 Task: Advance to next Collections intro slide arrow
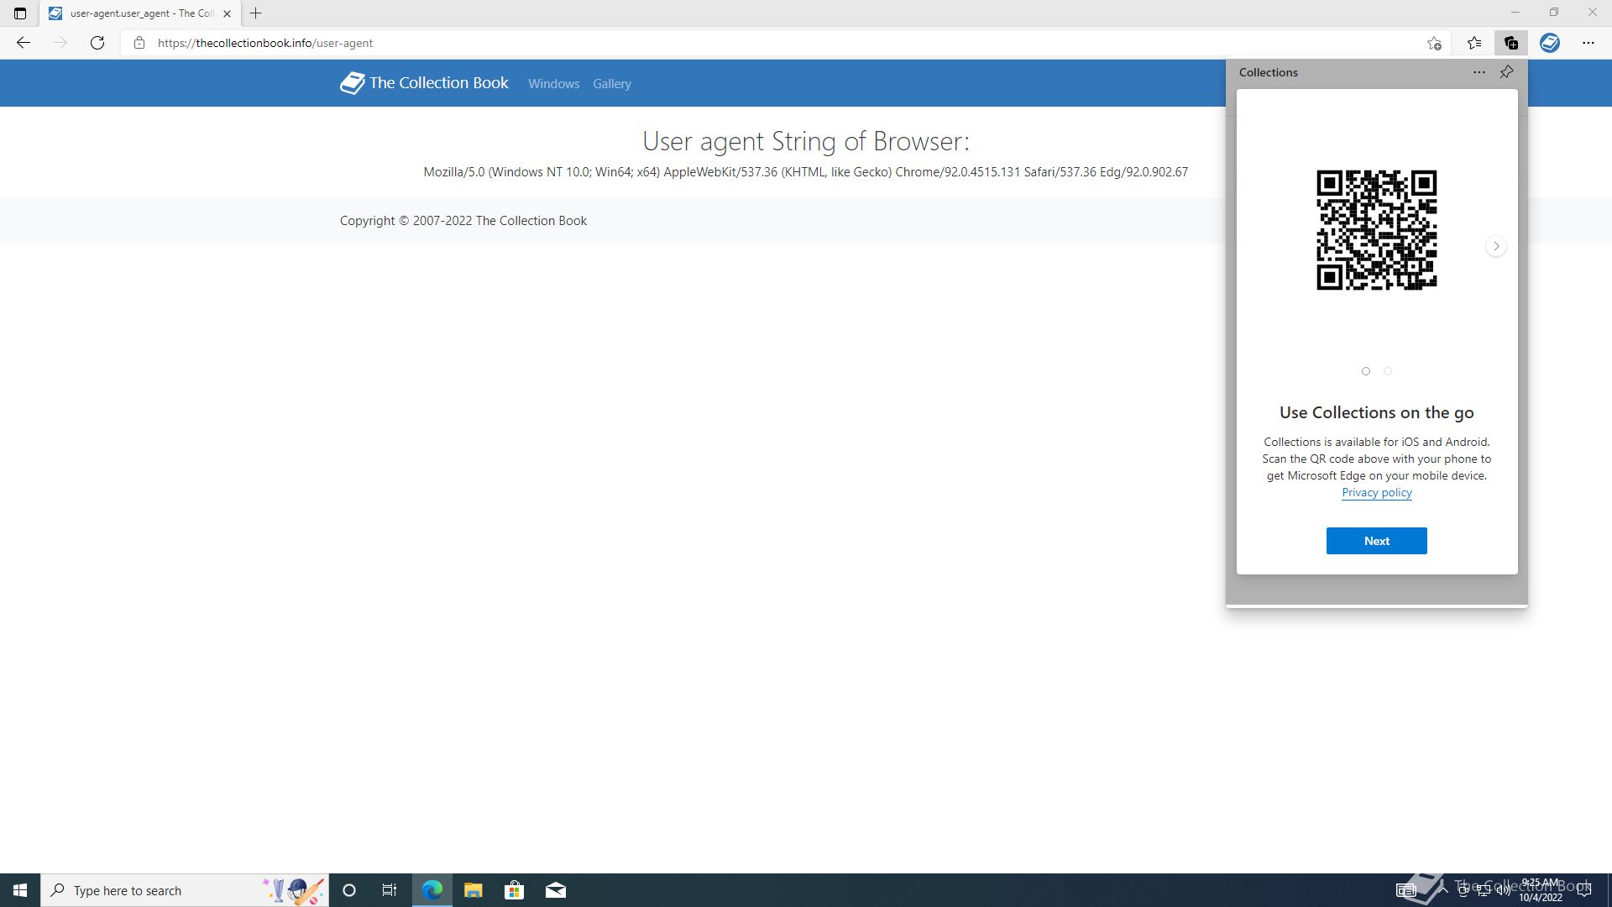(1496, 246)
